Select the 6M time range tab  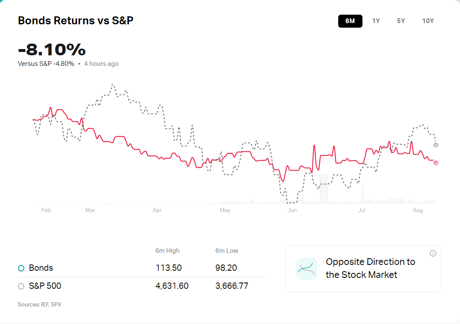[350, 21]
